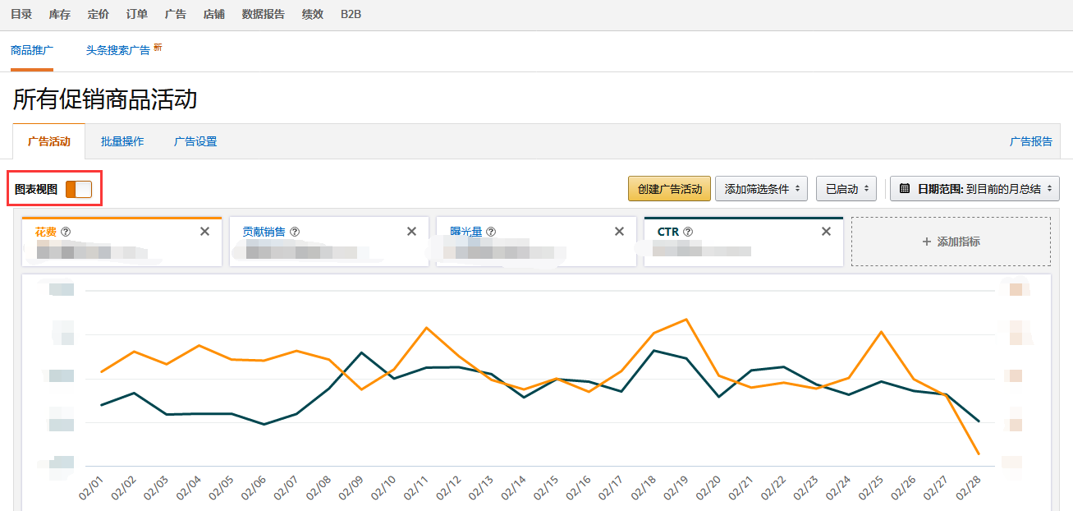Select the 头条搜索广告 tab
Screen dimensions: 1073x511
117,49
